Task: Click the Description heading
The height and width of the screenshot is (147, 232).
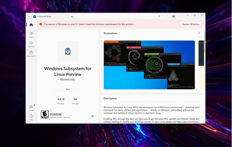Action: [110, 98]
